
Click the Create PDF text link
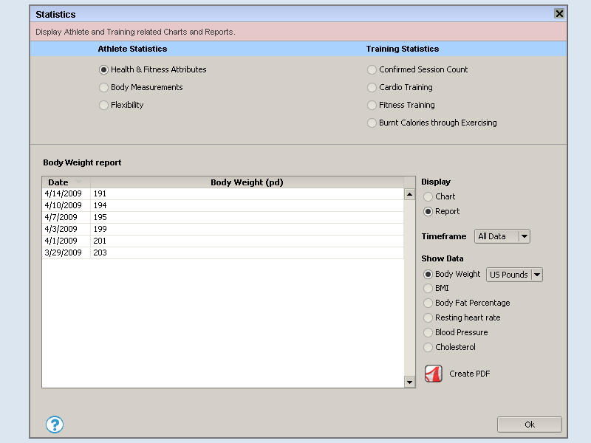(x=469, y=374)
